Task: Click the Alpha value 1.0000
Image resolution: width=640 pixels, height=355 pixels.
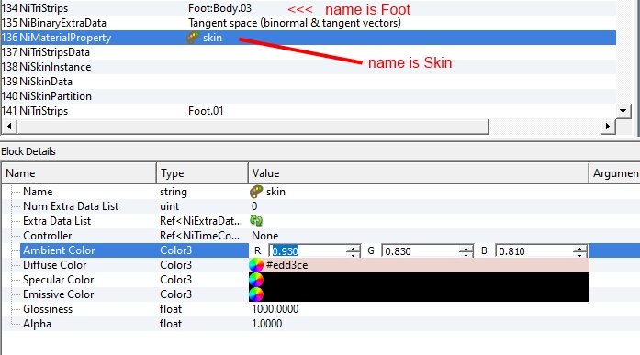Action: (266, 324)
